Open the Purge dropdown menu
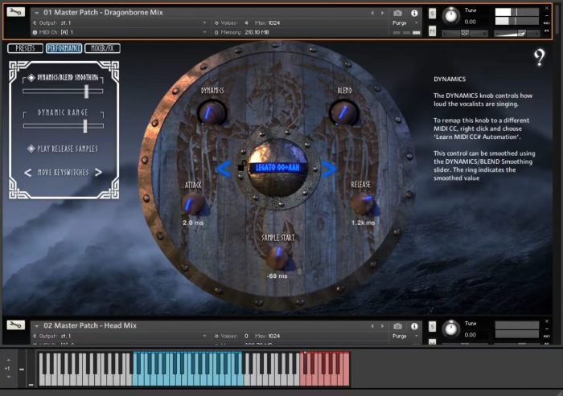The width and height of the screenshot is (563, 396). click(405, 23)
